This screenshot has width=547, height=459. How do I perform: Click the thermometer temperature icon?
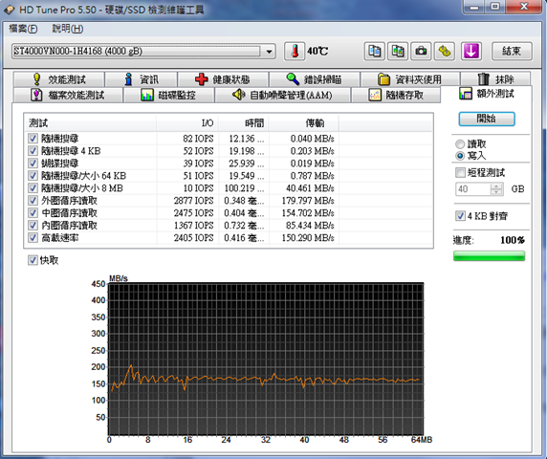[295, 52]
